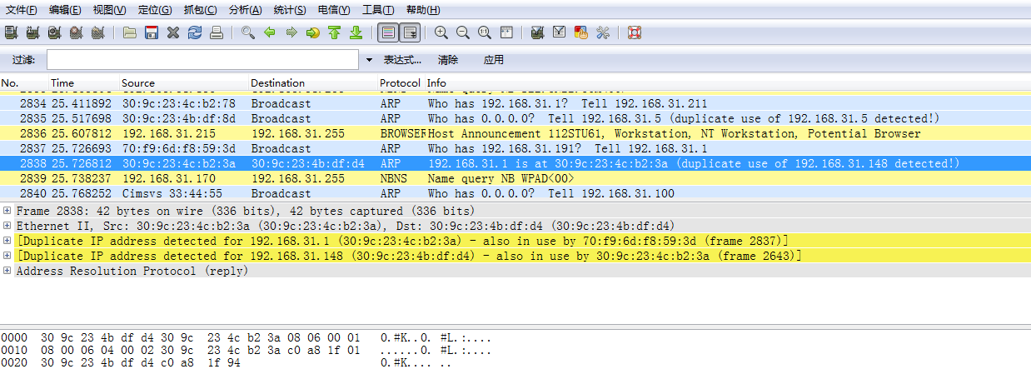Select packet 2836 Host Announcement row
Screen dimensions: 1031x384
515,133
